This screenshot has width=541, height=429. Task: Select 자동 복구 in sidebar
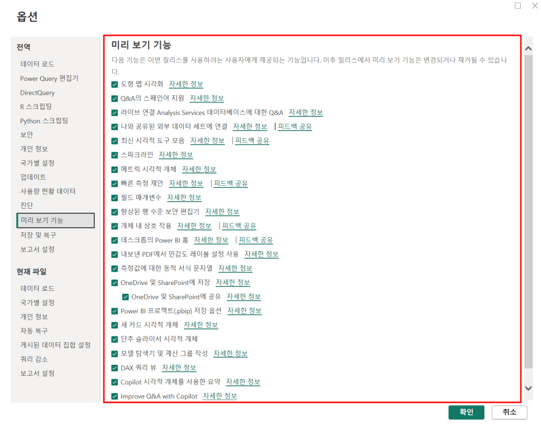coord(34,331)
